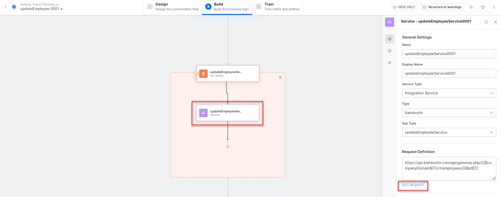The height and width of the screenshot is (197, 501).
Task: Open the updateEmployee 0001 dialog selector
Action: pos(41,9)
